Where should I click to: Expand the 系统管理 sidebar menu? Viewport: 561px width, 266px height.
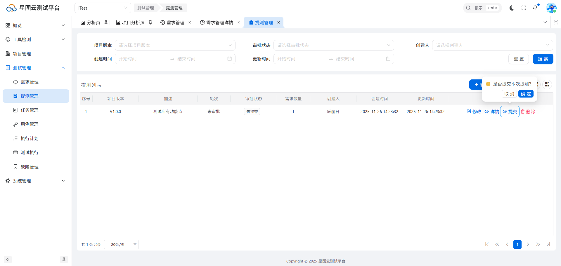point(35,181)
